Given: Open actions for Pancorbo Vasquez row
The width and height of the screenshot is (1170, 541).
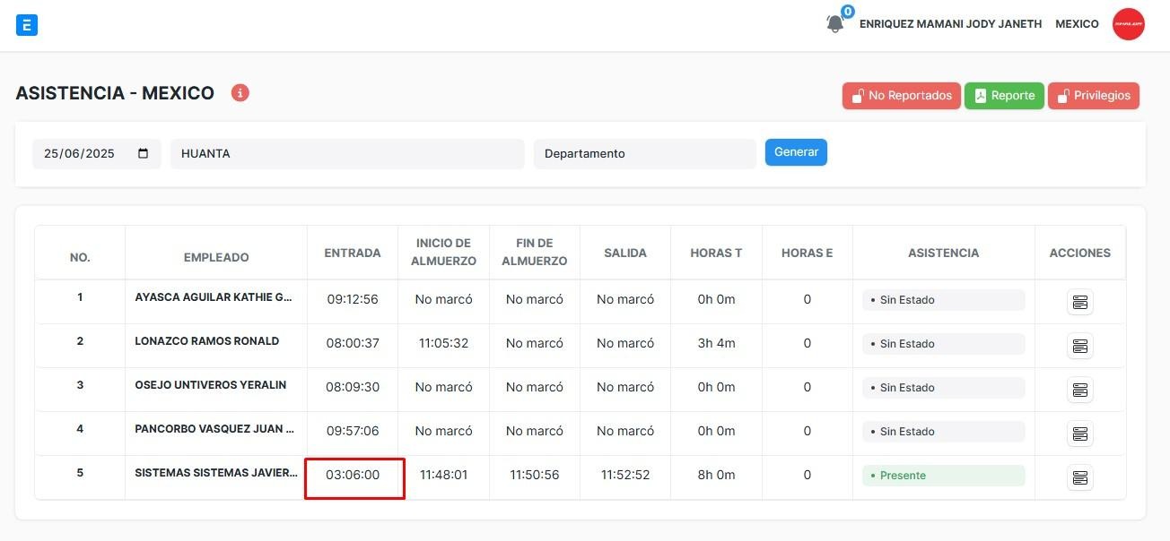Looking at the screenshot, I should click(x=1079, y=434).
